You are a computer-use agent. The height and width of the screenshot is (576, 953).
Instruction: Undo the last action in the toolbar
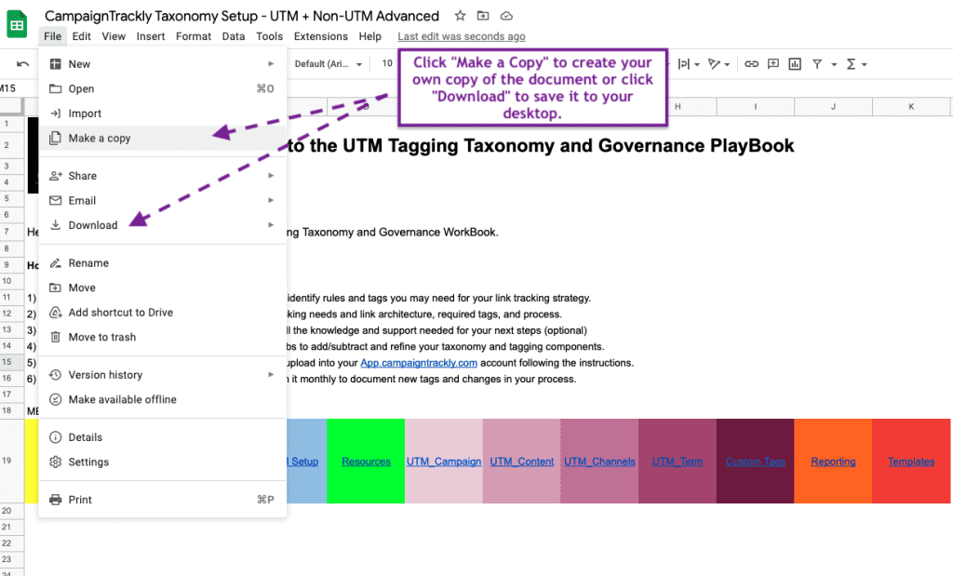coord(23,64)
